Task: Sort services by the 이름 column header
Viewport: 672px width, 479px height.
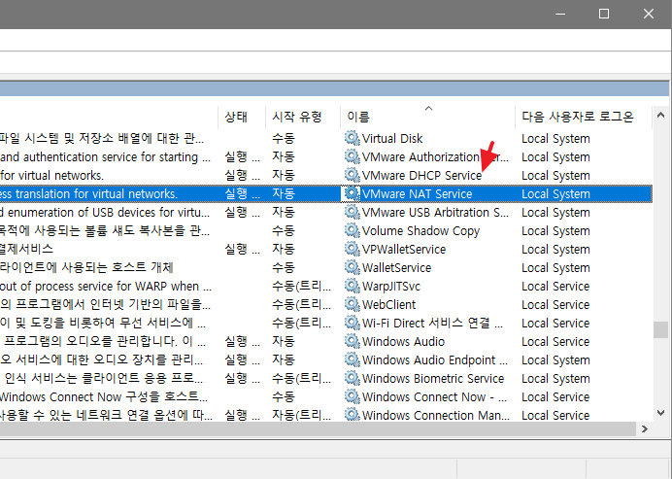Action: point(427,117)
